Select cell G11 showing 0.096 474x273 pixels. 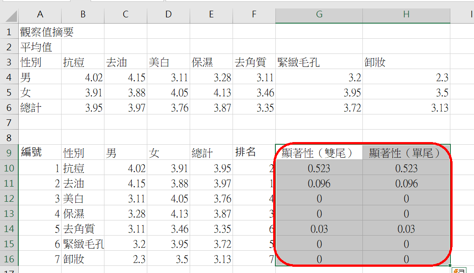pyautogui.click(x=319, y=183)
